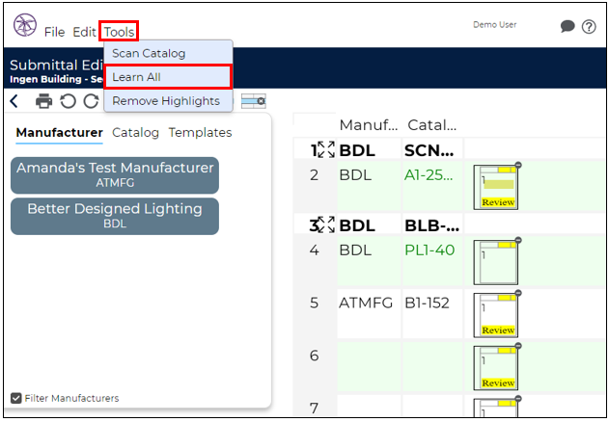Remove row 4 thumbnail with minus icon

pyautogui.click(x=518, y=240)
